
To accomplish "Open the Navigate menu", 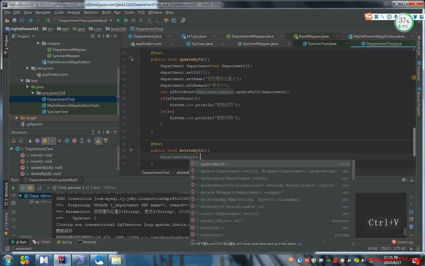I will (43, 12).
